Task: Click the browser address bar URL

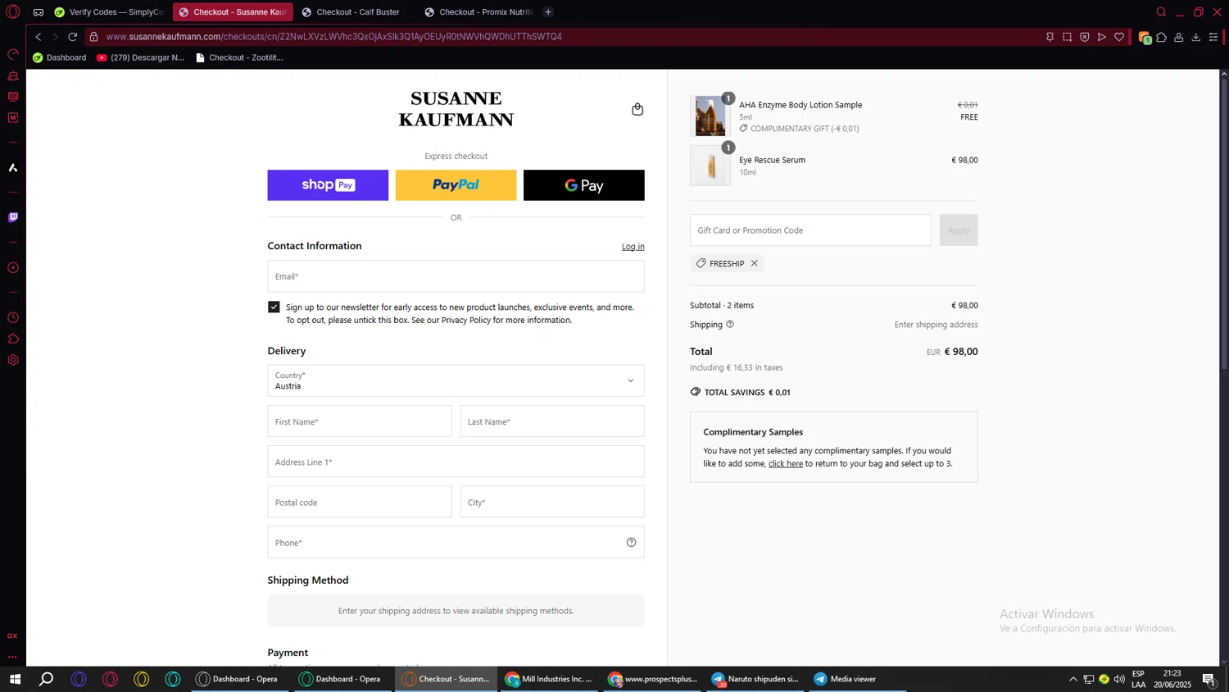Action: pyautogui.click(x=333, y=37)
